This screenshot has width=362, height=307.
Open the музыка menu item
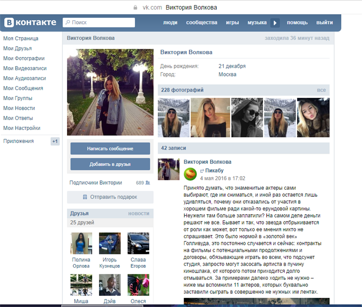coord(257,22)
